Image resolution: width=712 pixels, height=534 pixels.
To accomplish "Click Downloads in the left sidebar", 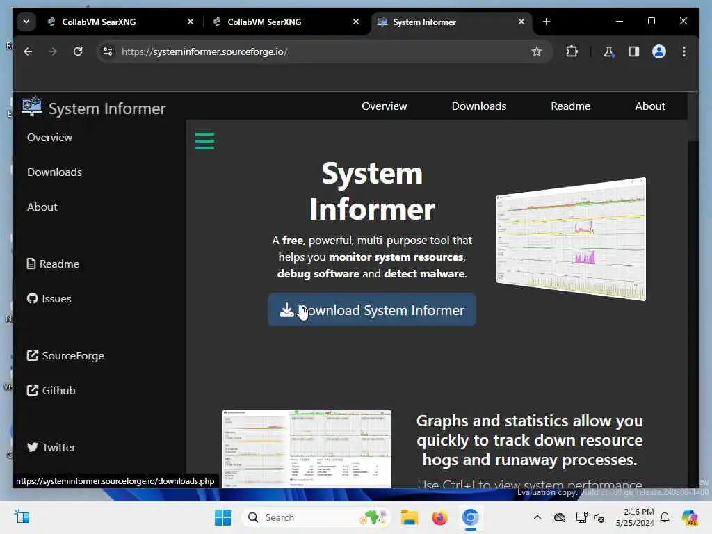I will [x=54, y=172].
